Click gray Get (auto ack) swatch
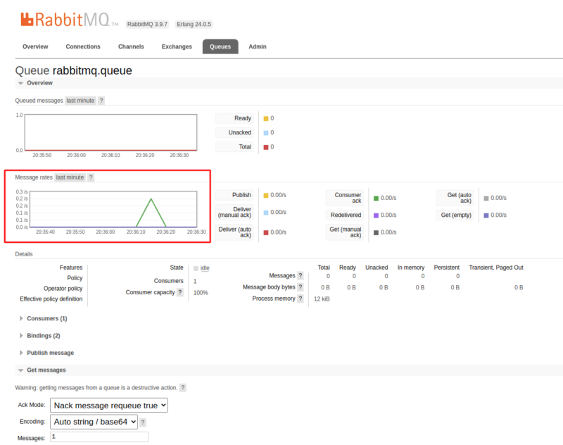Viewport: 563px width, 445px height. [x=486, y=199]
